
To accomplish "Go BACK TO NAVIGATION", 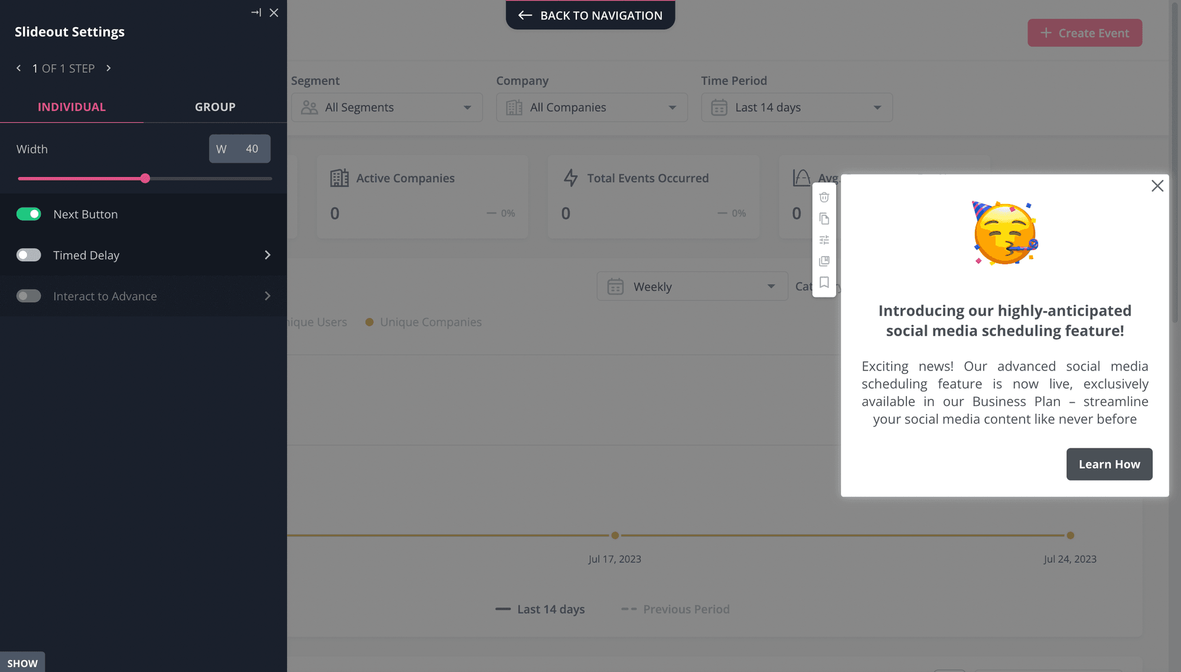I will point(590,15).
